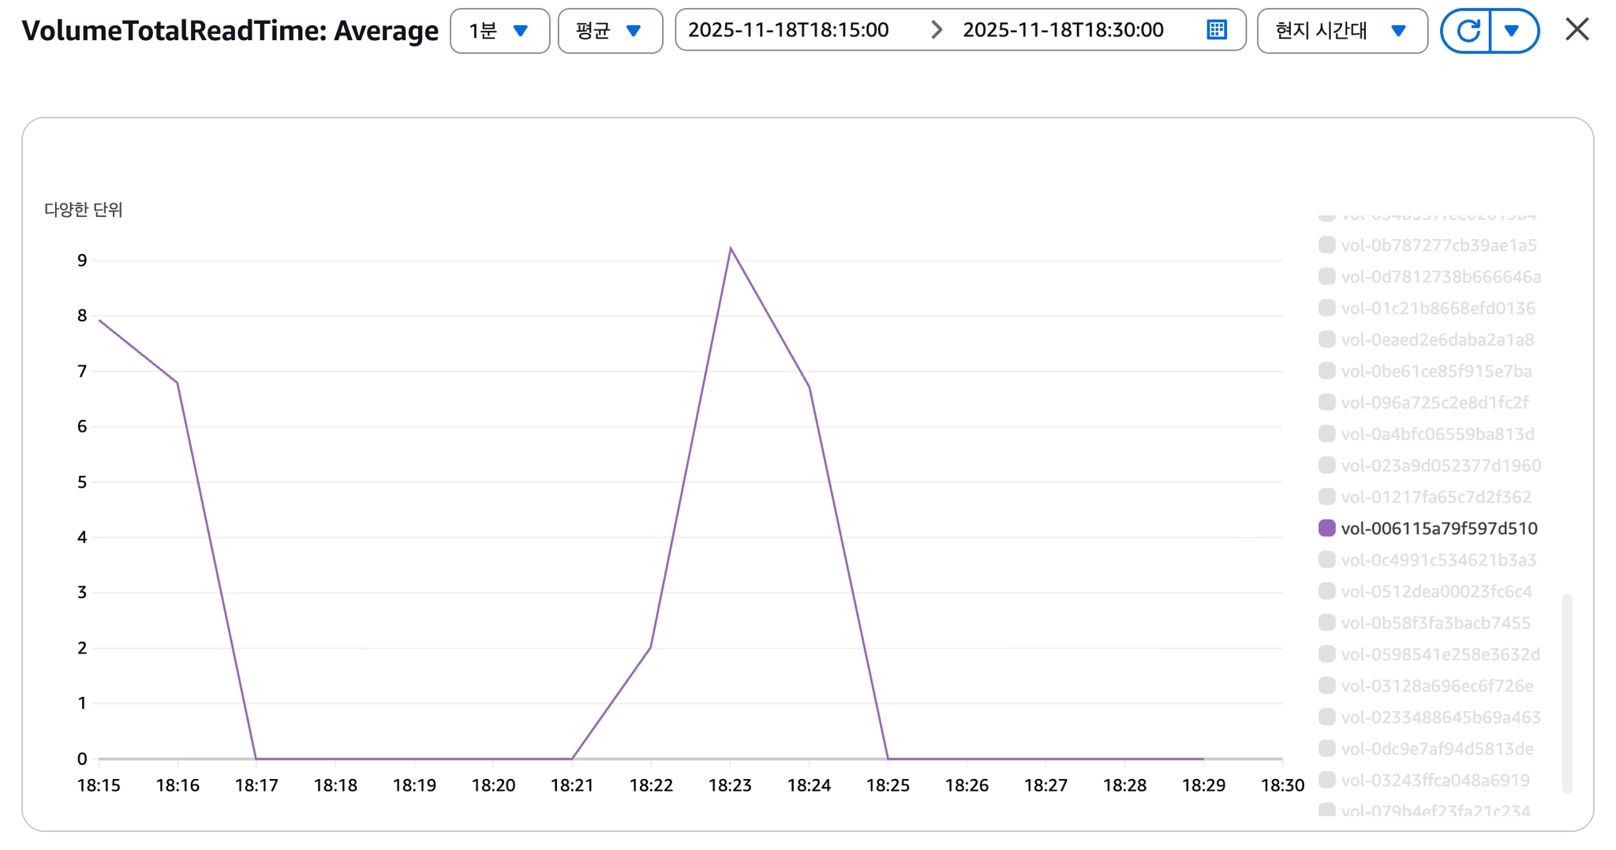Viewport: 1616px width, 850px height.
Task: Click the legend list scrollbar
Action: (x=1567, y=694)
